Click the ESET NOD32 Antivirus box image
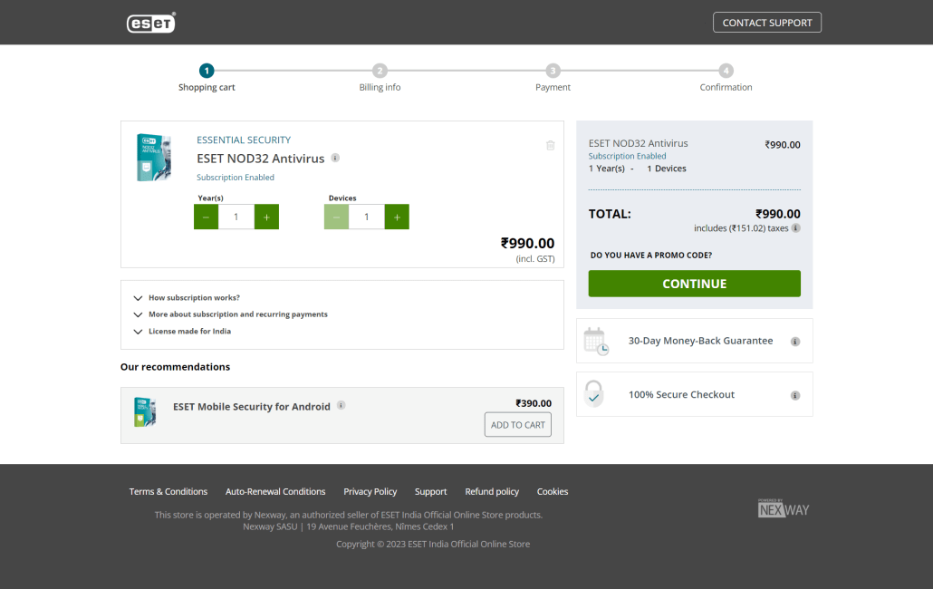933x589 pixels. tap(153, 157)
